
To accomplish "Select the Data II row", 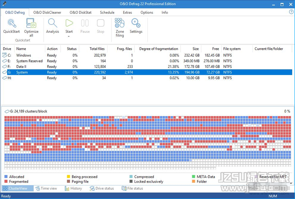I will pyautogui.click(x=147, y=67).
